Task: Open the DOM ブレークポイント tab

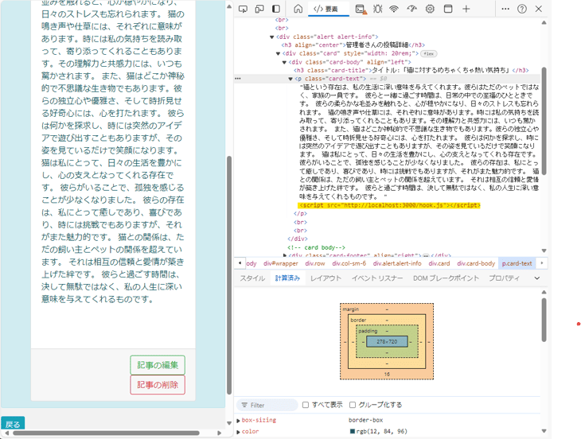Action: tap(446, 278)
